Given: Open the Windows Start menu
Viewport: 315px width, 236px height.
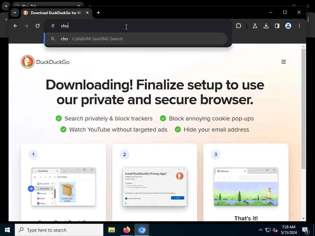Looking at the screenshot, I should pos(7,230).
